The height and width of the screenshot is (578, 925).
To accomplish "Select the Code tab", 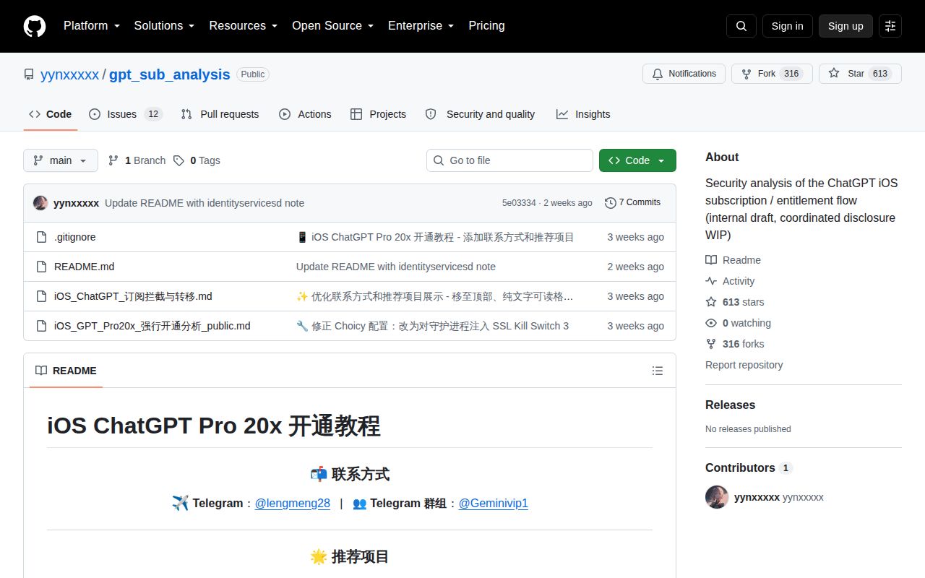I will 51,114.
